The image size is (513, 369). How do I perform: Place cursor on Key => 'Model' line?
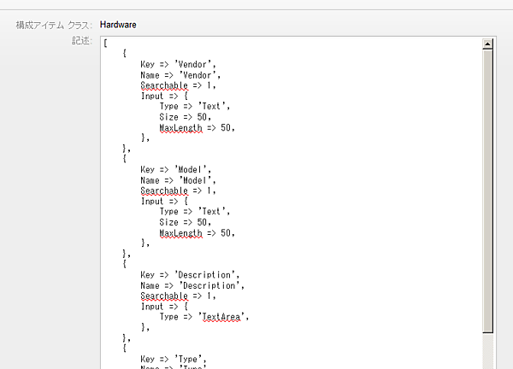[x=179, y=170]
